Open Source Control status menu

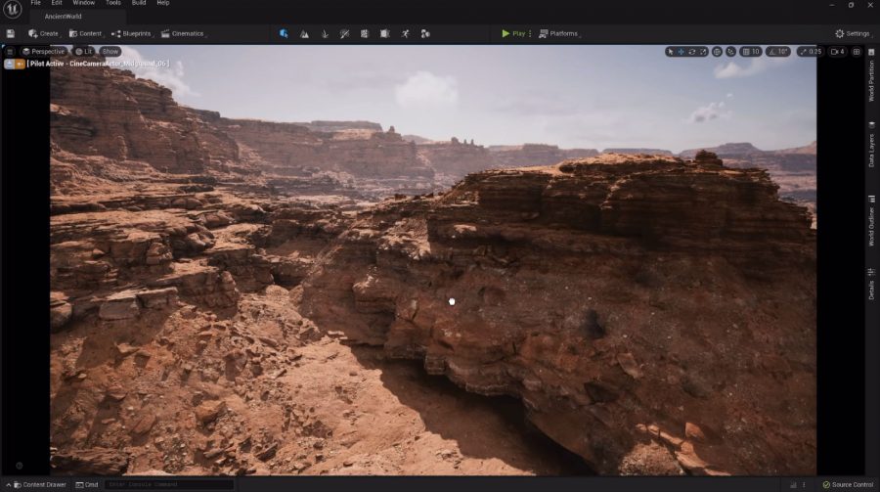(848, 485)
